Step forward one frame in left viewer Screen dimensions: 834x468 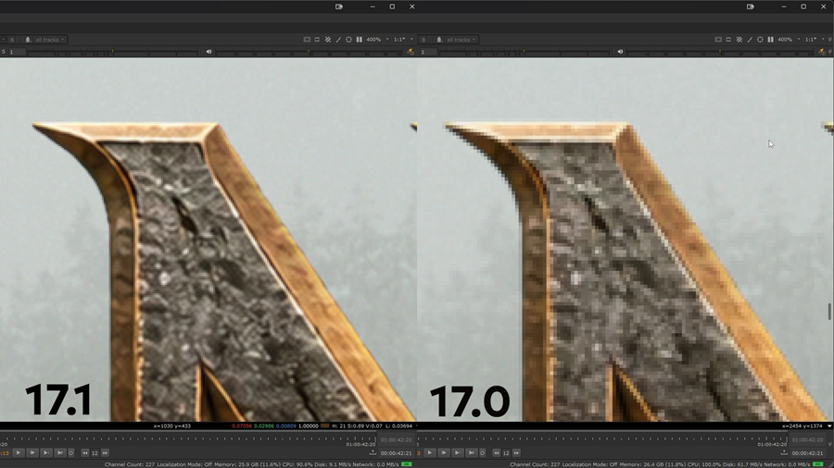pos(45,452)
